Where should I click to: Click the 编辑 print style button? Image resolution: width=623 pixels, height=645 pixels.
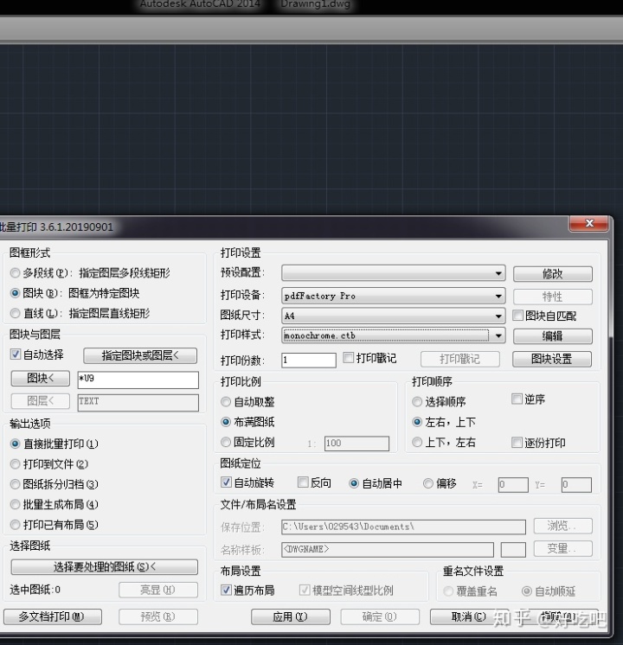point(553,336)
